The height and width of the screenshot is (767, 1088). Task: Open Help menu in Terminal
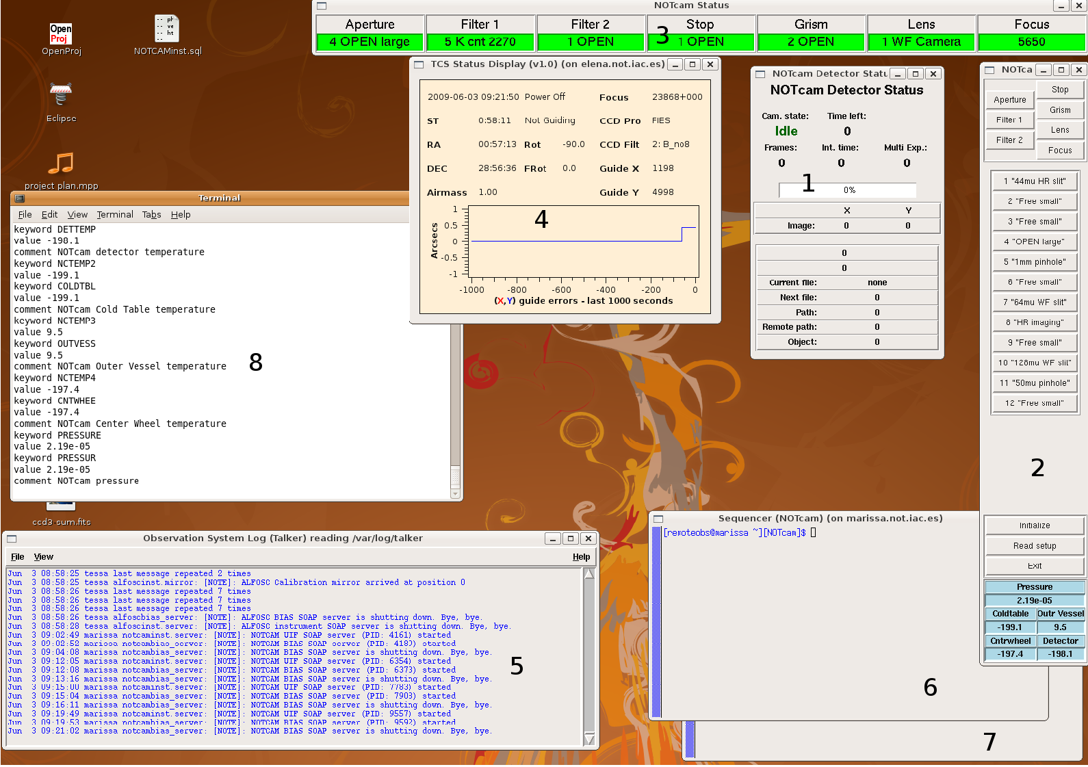[x=181, y=215]
